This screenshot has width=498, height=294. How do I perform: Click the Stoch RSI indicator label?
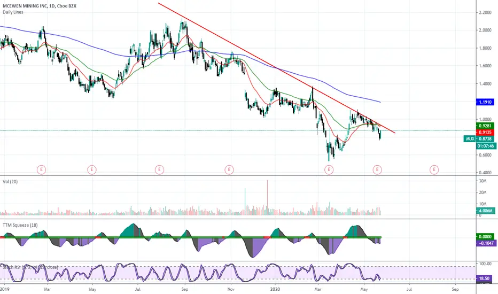coord(30,267)
